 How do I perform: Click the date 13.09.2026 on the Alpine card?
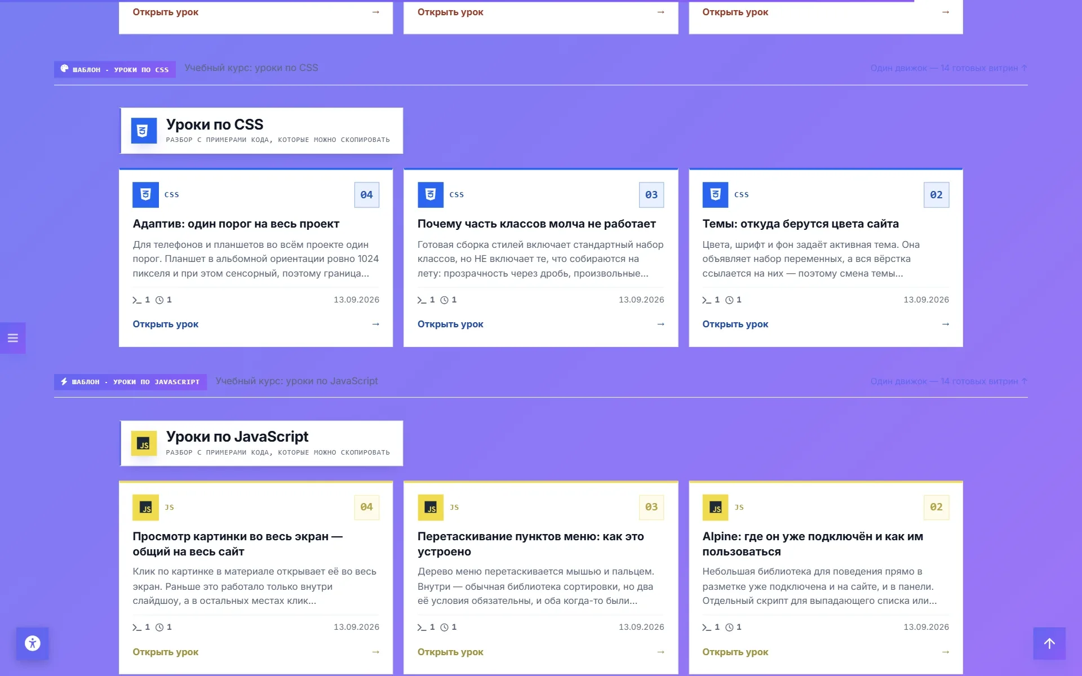click(x=926, y=627)
